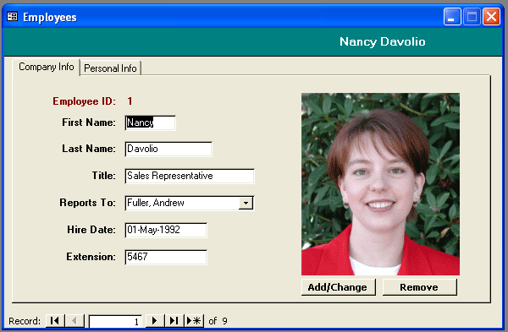This screenshot has height=332, width=508.
Task: Maximize the Employees window
Action: [x=472, y=17]
